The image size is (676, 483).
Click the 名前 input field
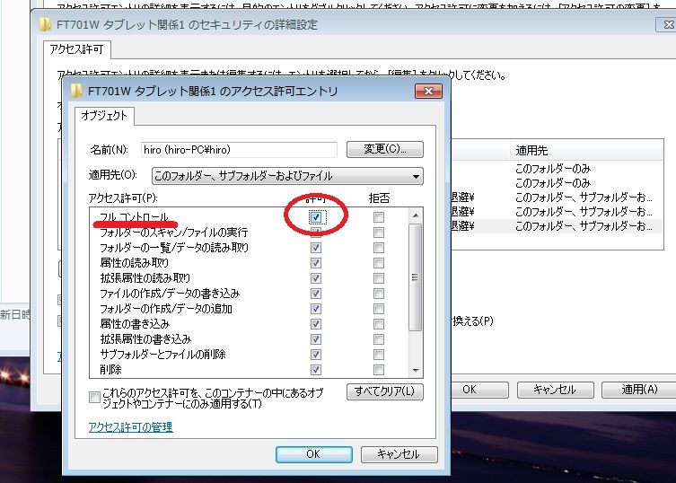237,150
